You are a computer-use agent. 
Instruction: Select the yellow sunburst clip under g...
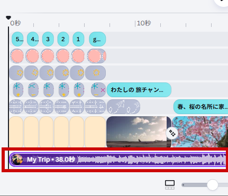point(95,73)
